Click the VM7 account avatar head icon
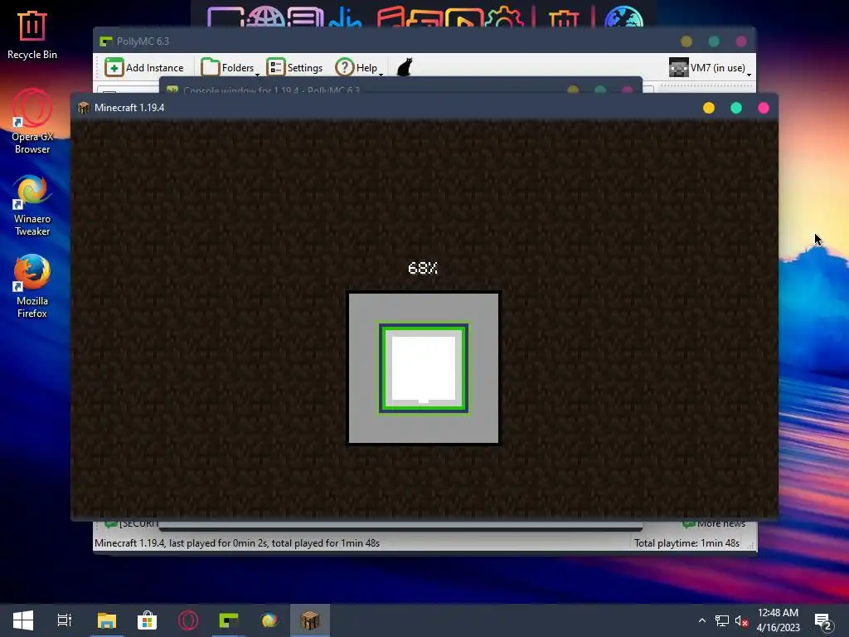The height and width of the screenshot is (637, 849). [x=678, y=68]
